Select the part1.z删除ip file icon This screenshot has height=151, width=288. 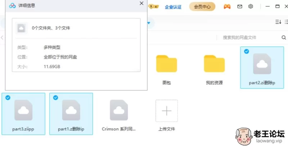click(x=71, y=110)
